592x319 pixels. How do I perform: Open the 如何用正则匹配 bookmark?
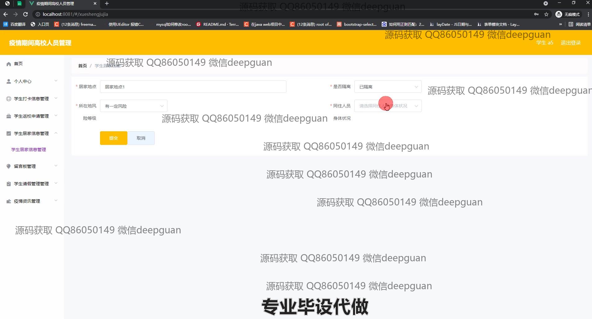tap(403, 24)
